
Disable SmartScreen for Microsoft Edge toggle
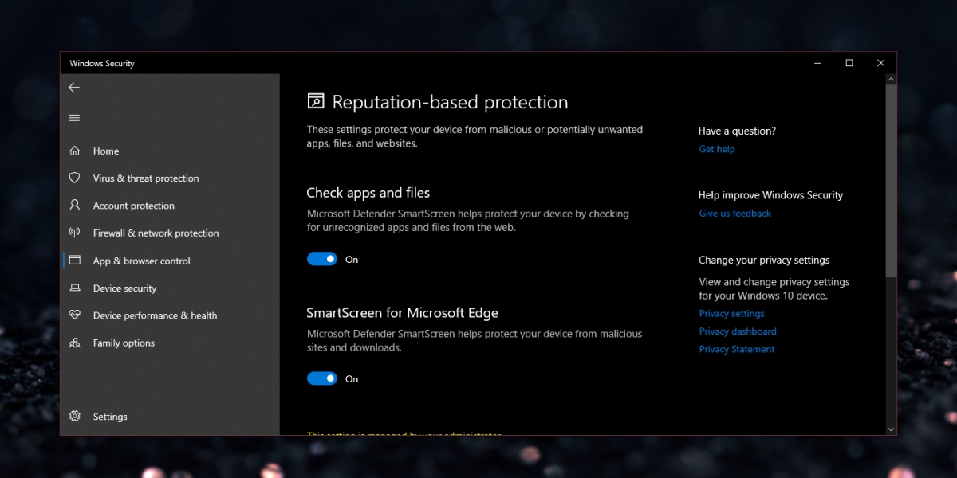[x=322, y=378]
